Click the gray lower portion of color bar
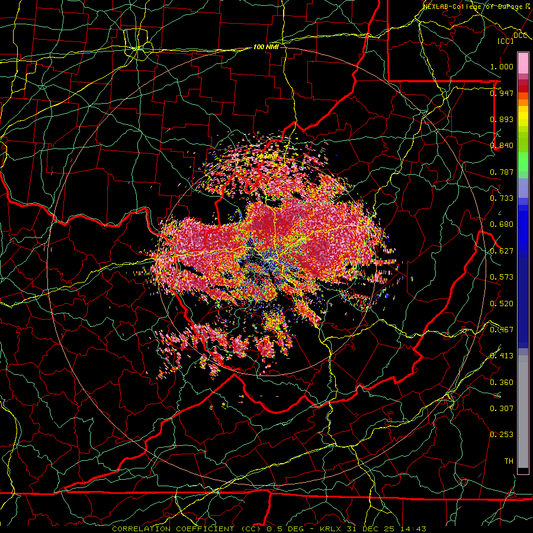 point(523,412)
